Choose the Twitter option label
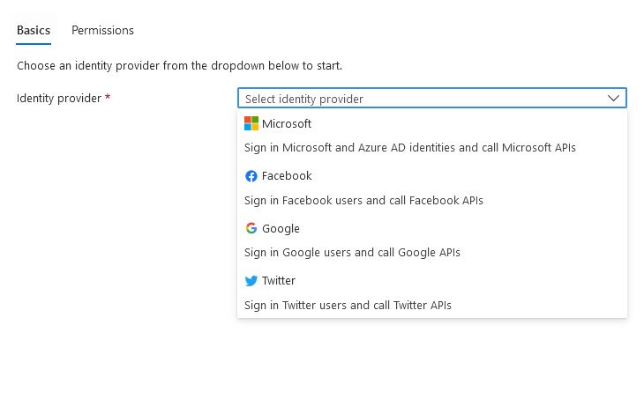This screenshot has height=399, width=644. [x=279, y=281]
